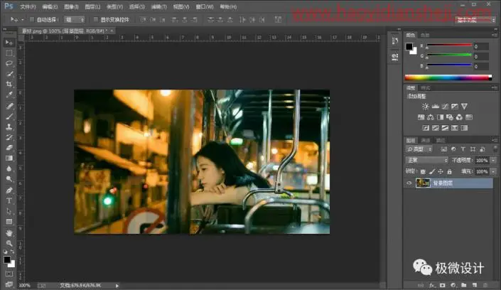Add a Curves adjustment

click(445, 107)
